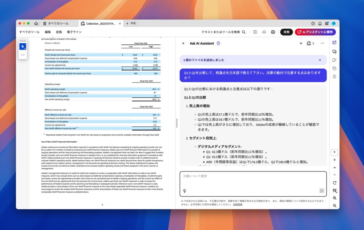Click the fit page display icon
The height and width of the screenshot is (230, 364).
tap(335, 190)
